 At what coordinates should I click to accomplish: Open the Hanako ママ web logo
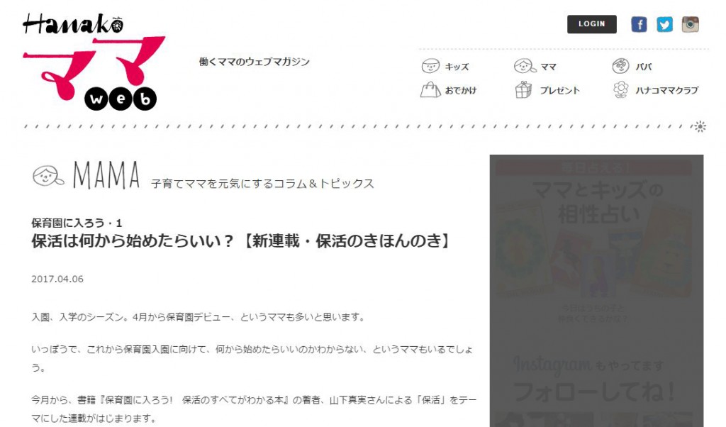[x=94, y=62]
